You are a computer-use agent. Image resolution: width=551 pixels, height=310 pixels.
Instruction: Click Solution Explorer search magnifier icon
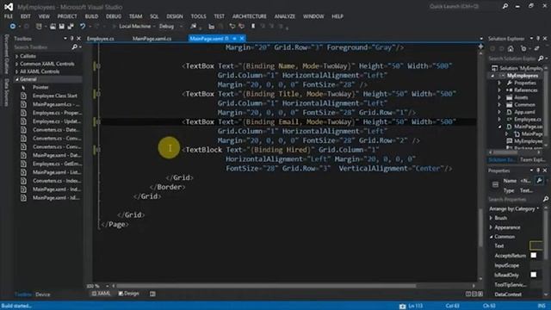click(x=541, y=59)
